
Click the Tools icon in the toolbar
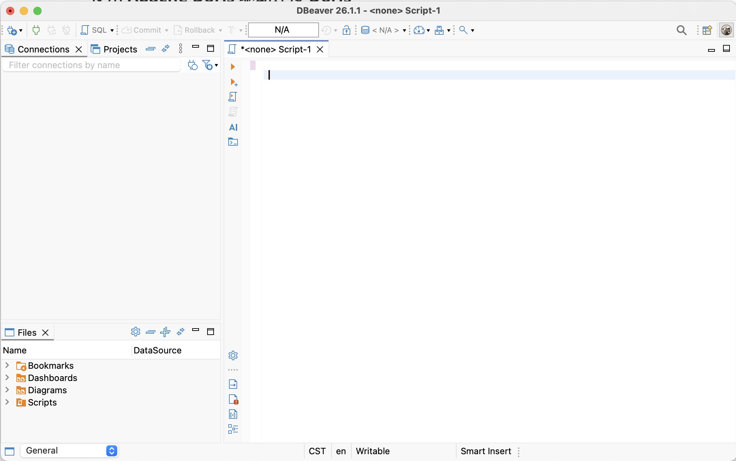[439, 30]
